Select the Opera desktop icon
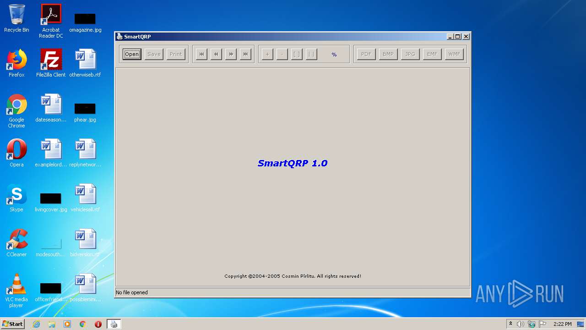 click(16, 154)
